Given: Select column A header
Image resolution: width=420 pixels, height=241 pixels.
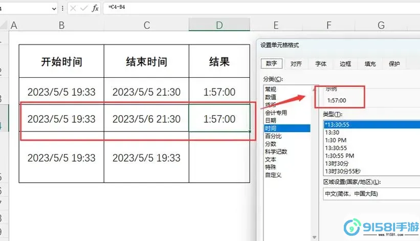Looking at the screenshot, I should pos(14,25).
